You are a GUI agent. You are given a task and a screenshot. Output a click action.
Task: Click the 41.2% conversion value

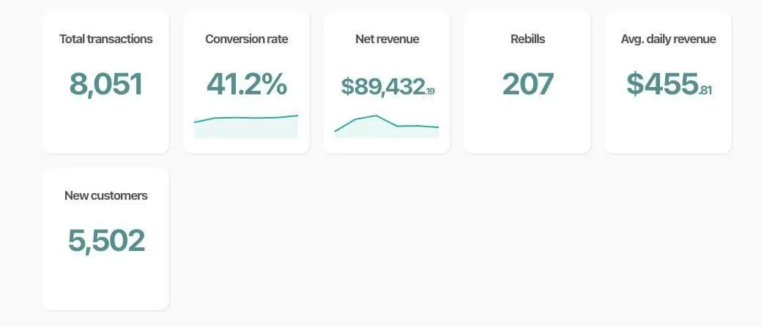click(247, 84)
